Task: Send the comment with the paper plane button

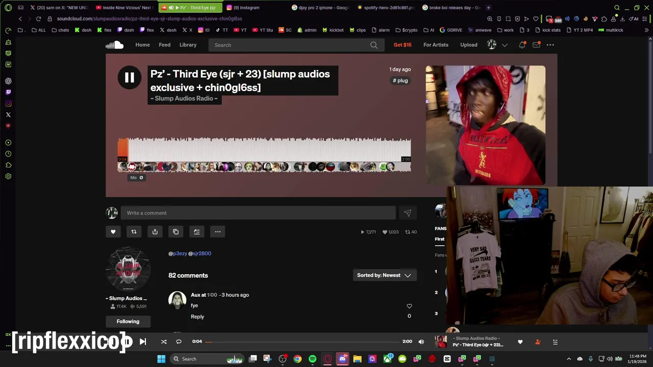Action: click(407, 213)
